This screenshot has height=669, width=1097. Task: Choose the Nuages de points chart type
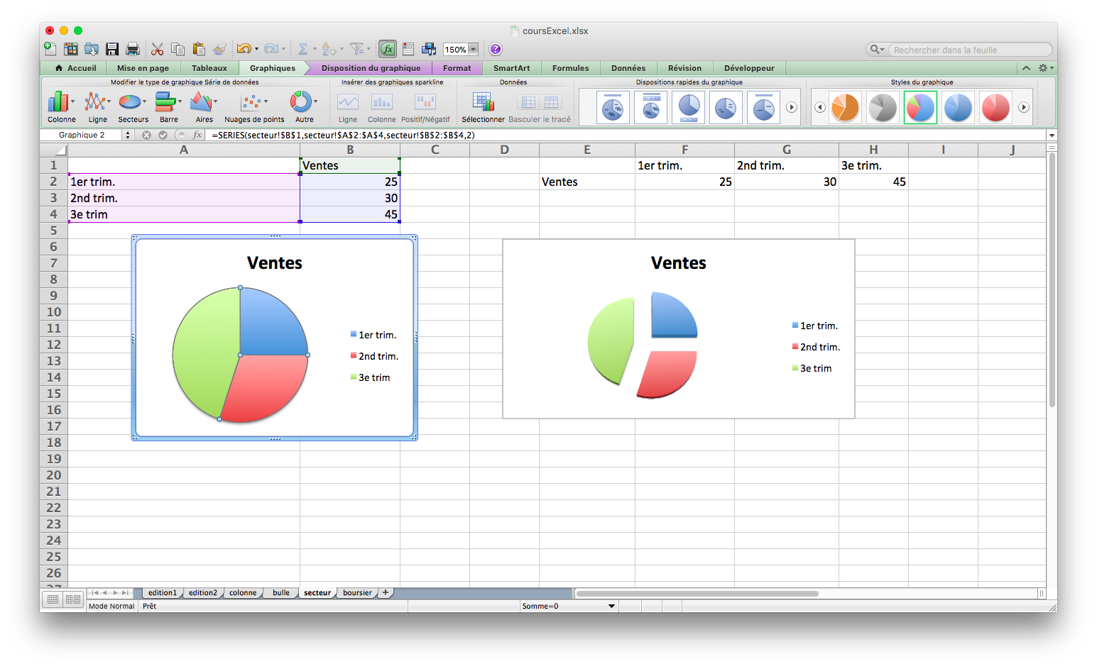pos(253,103)
